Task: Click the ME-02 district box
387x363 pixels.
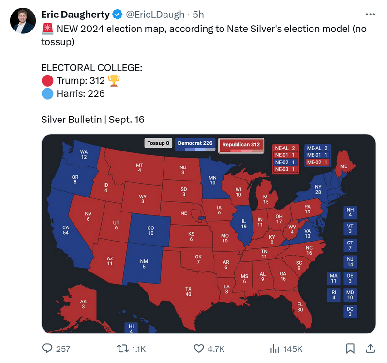Action: (x=317, y=162)
